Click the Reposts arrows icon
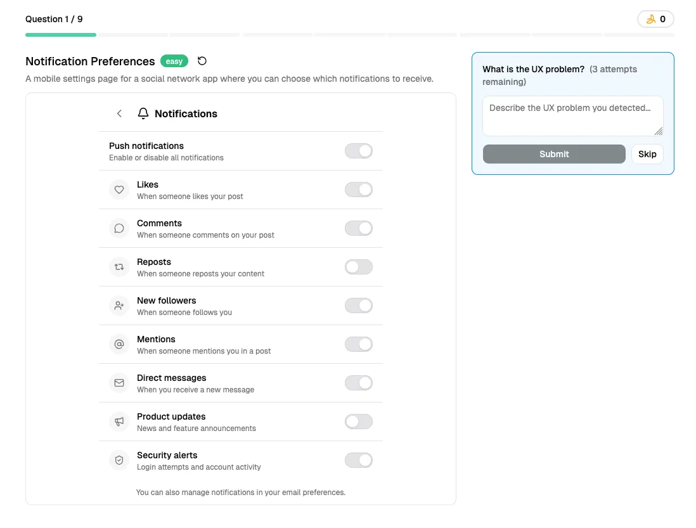696x528 pixels. coord(119,267)
